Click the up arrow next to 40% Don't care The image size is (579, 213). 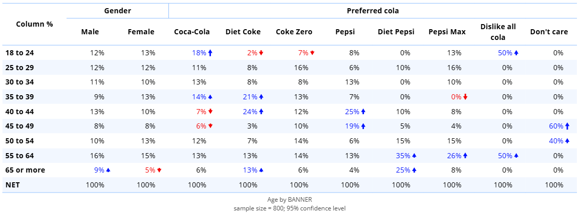pos(567,141)
